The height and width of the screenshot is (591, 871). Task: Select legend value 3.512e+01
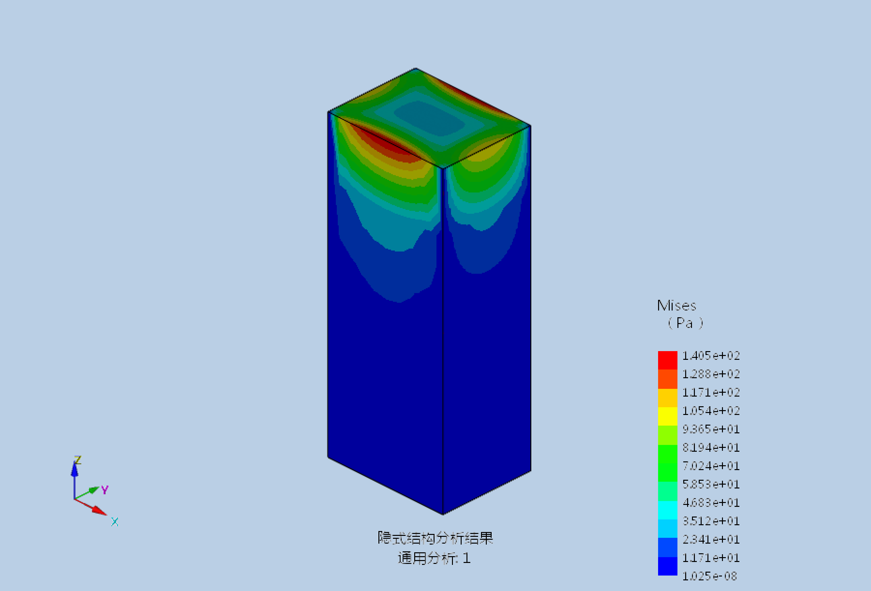(711, 521)
